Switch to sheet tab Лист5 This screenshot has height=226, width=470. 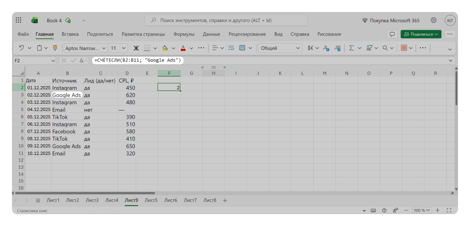click(151, 200)
